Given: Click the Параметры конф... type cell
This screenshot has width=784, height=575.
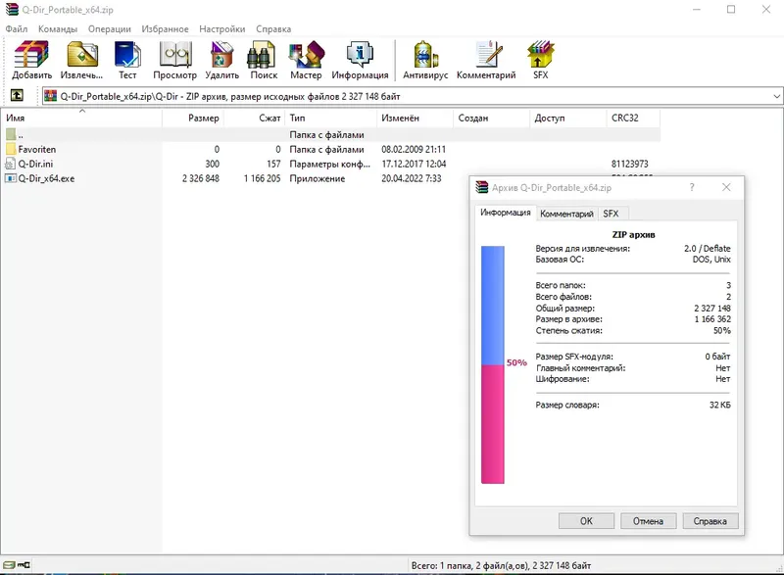Looking at the screenshot, I should [329, 164].
